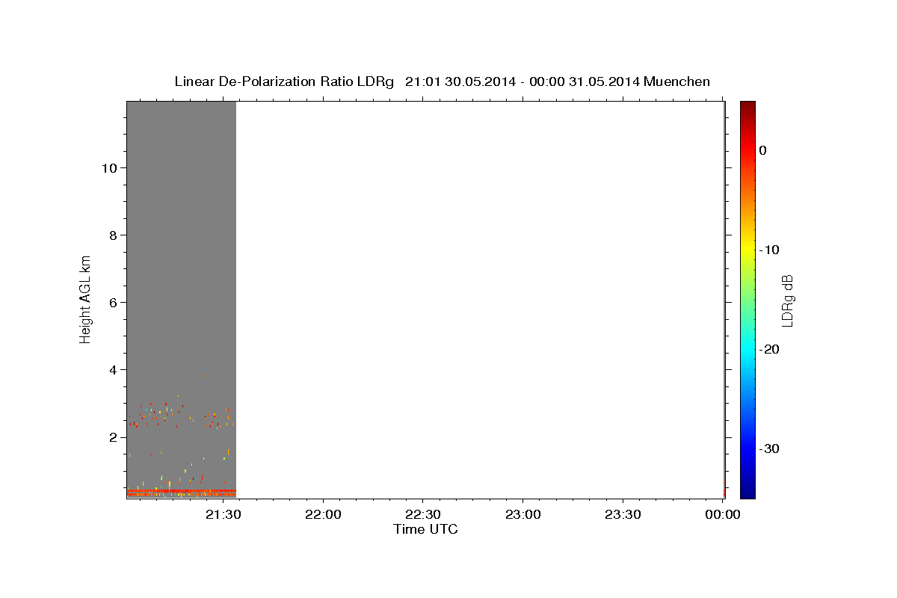Click the 23:00 time tick label
The width and height of the screenshot is (897, 598).
(523, 514)
